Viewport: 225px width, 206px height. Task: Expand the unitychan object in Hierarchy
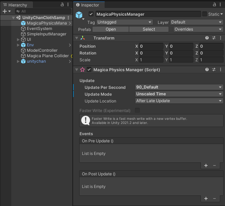click(18, 61)
